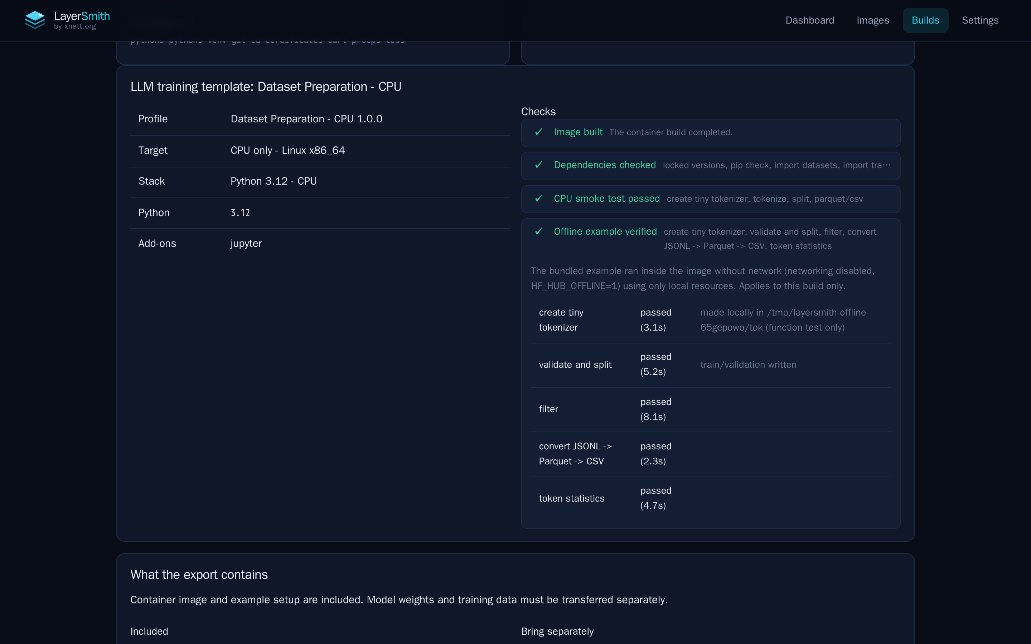Click the validate and split step name
This screenshot has width=1031, height=644.
coord(575,365)
